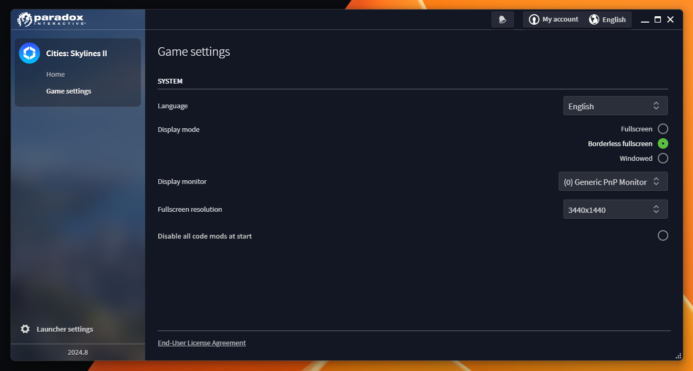Click the globe icon in the top bar

(594, 19)
